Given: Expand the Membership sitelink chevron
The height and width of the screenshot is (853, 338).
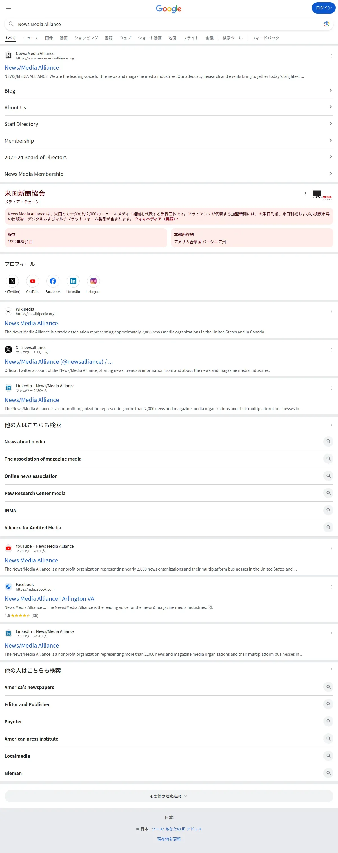Looking at the screenshot, I should pos(330,140).
